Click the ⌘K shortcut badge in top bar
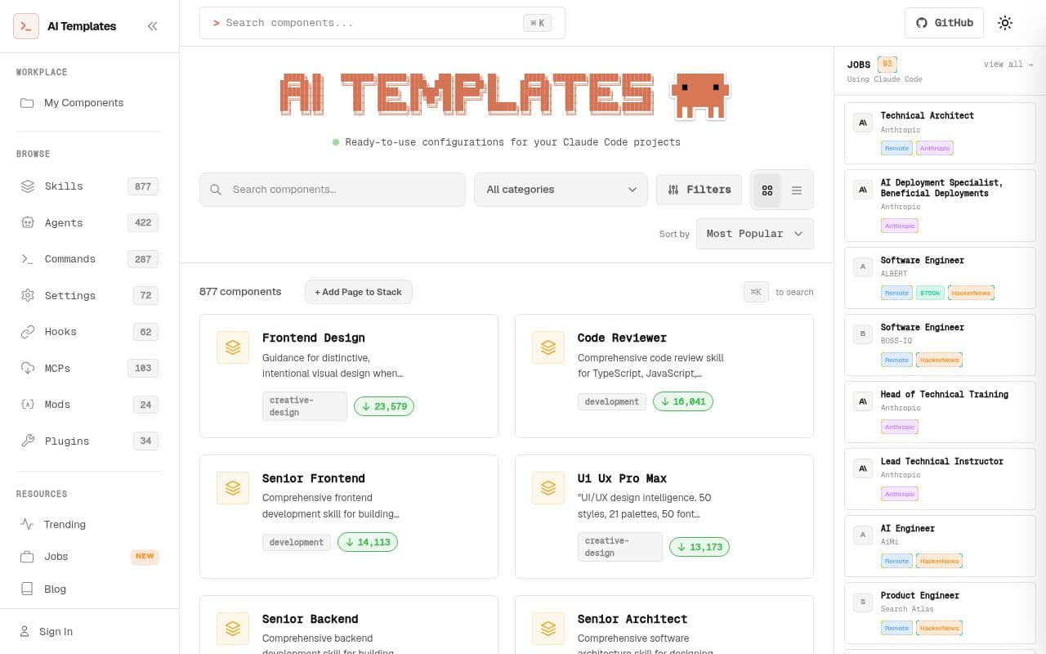The image size is (1046, 654). 537,23
